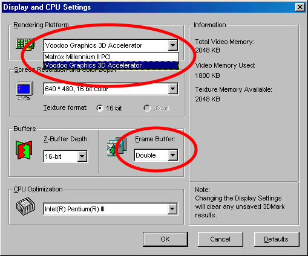Click the Video Memory Used label
Image resolution: width=308 pixels, height=256 pixels.
coord(225,65)
